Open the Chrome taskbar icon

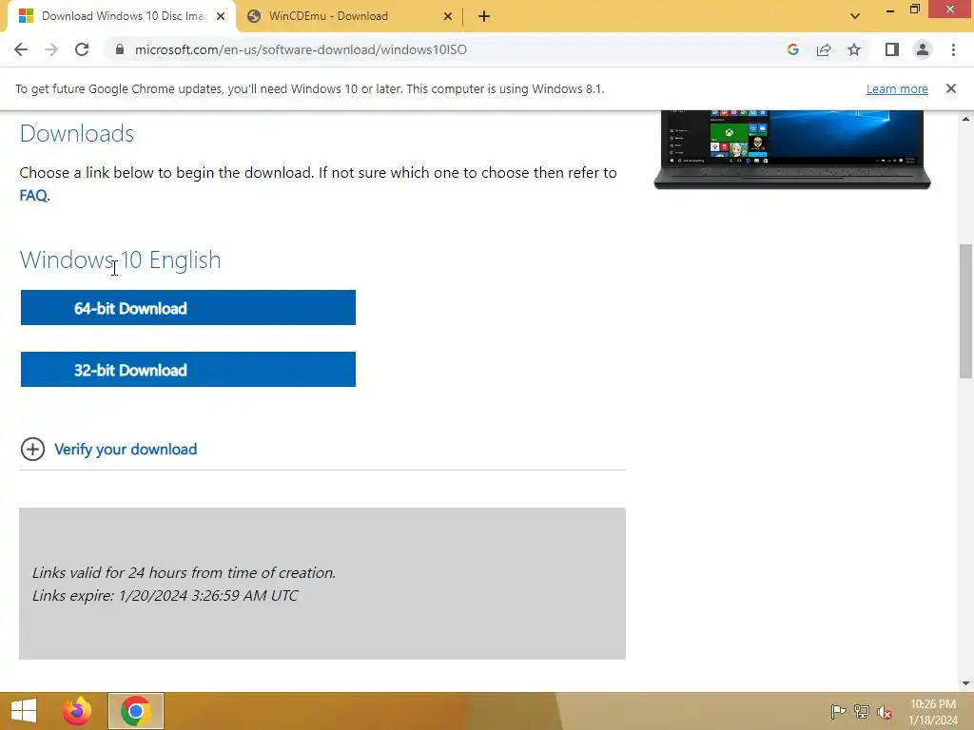coord(136,711)
